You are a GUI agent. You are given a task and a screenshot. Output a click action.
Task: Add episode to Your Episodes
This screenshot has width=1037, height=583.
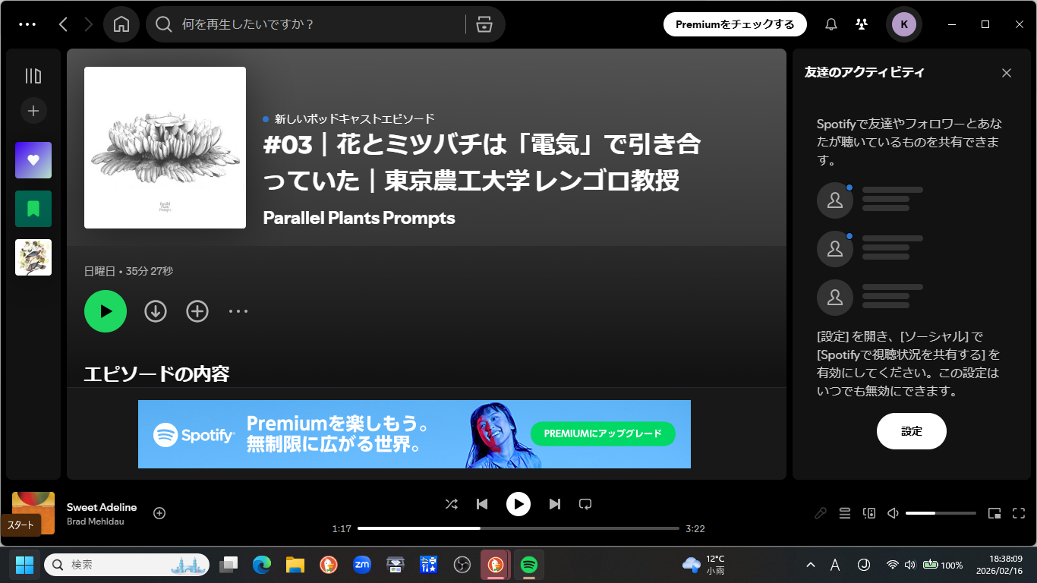tap(197, 311)
